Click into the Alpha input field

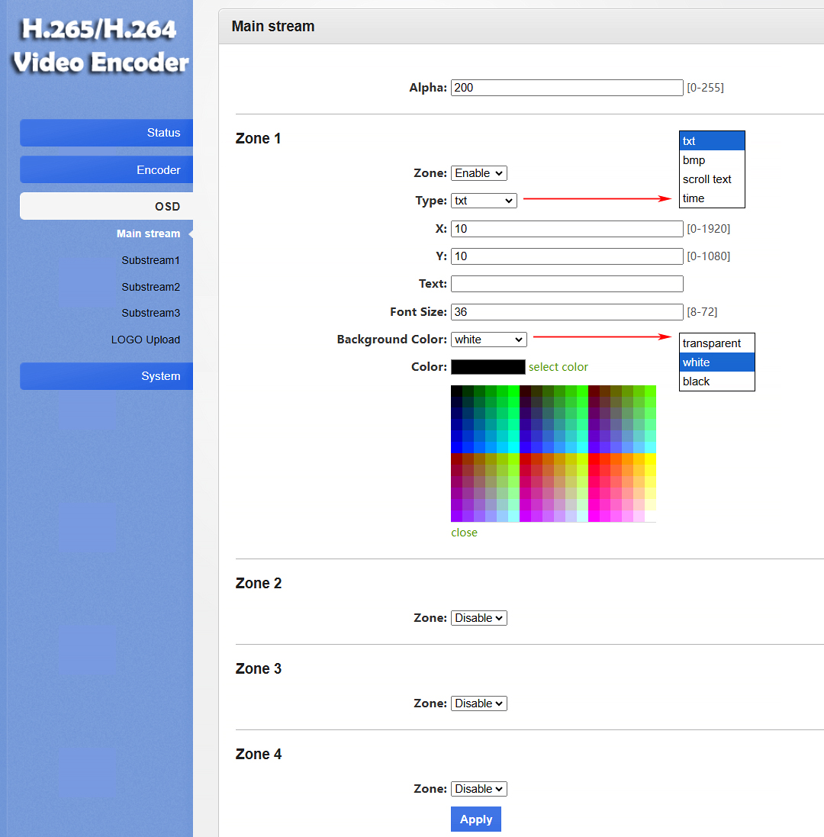click(x=566, y=88)
